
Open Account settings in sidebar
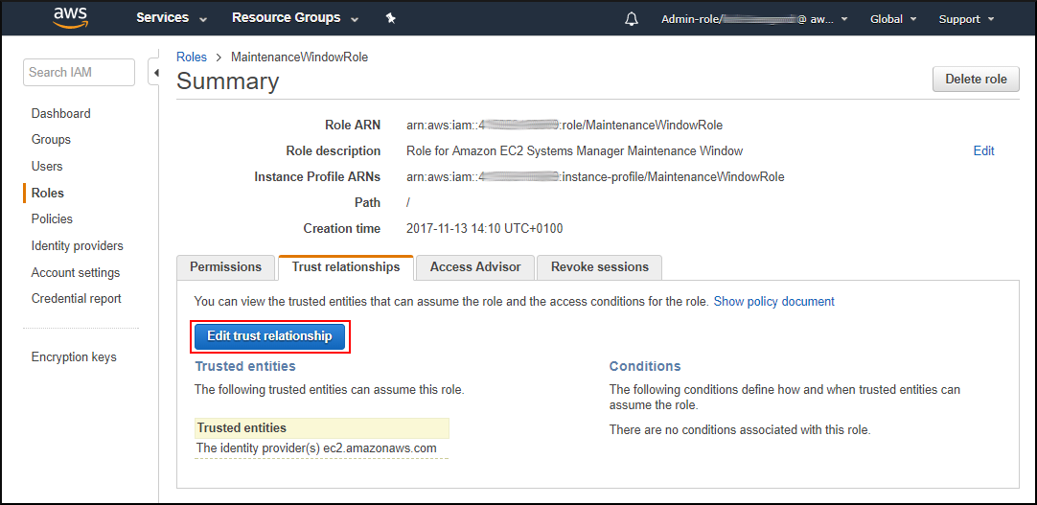76,272
